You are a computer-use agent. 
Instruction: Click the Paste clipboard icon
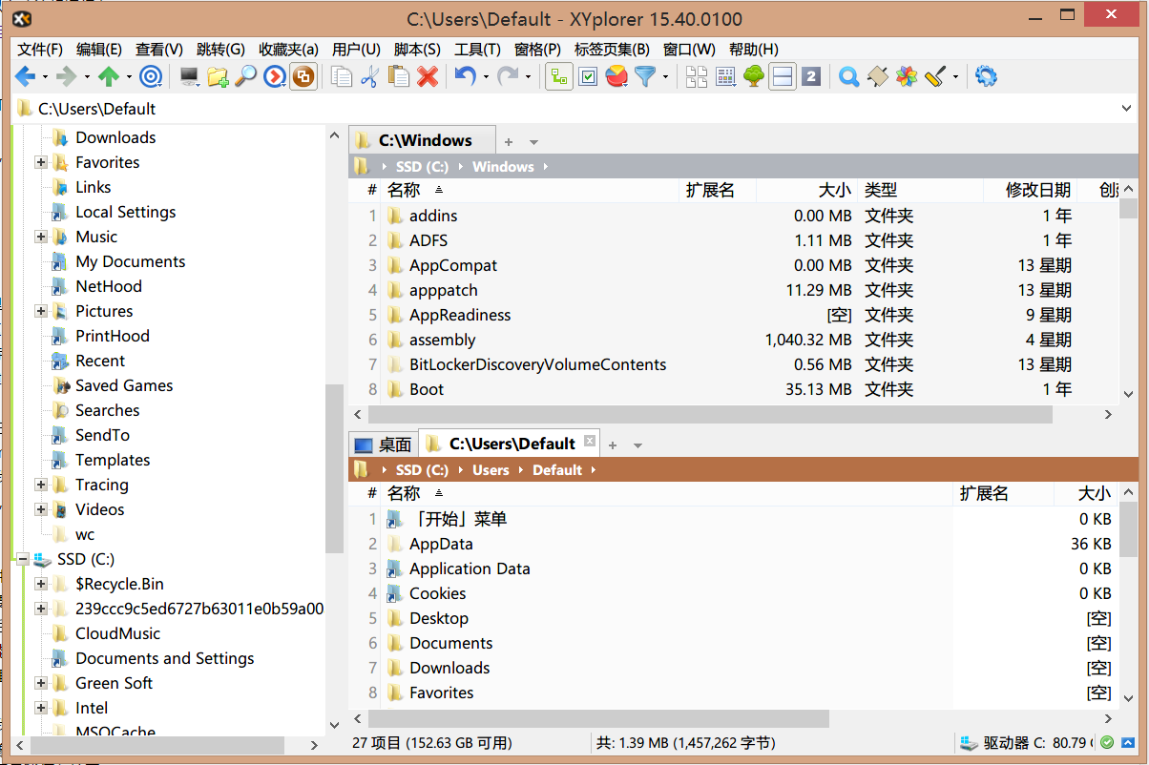point(399,77)
